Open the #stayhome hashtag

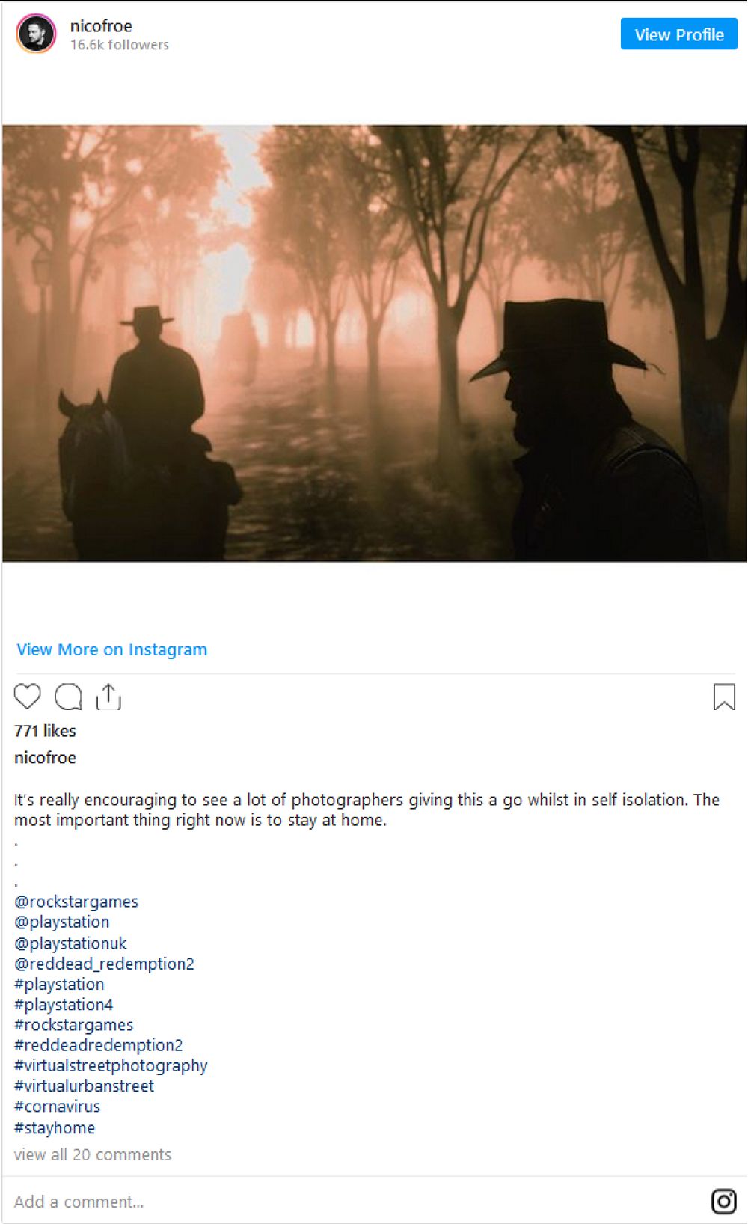point(55,1127)
